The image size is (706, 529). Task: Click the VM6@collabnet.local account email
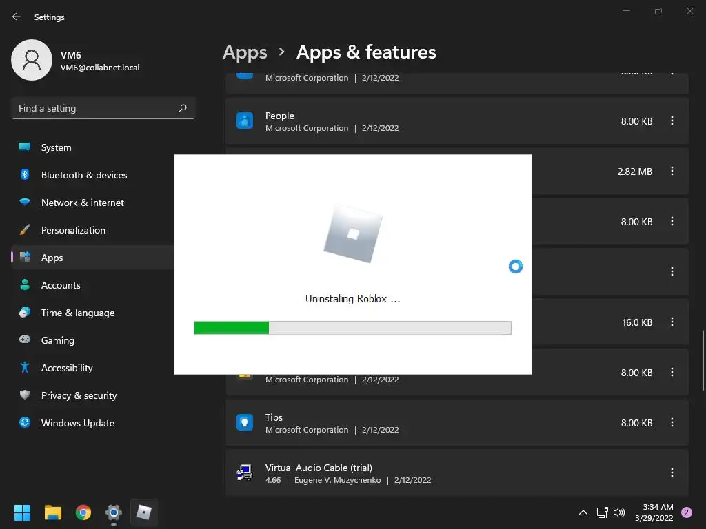click(x=100, y=68)
